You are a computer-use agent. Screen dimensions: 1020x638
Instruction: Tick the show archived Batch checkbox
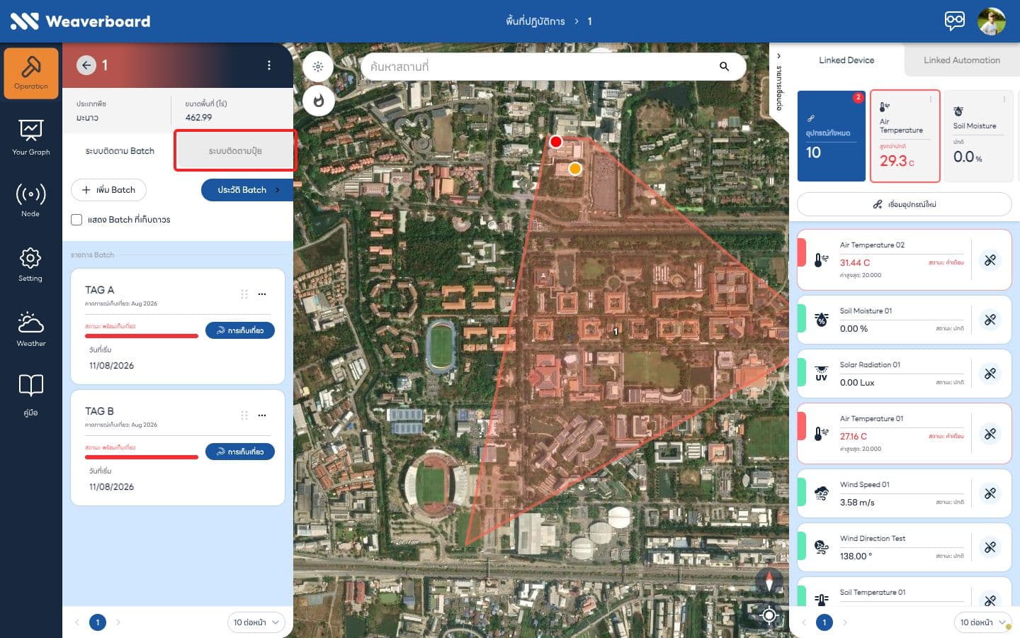pos(76,220)
